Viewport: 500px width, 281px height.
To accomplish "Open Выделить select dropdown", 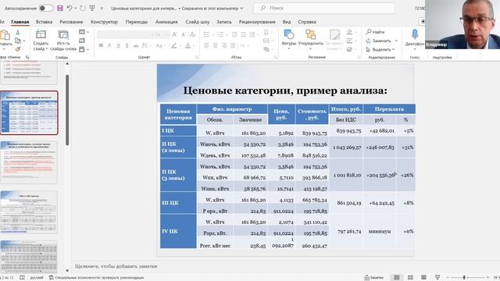I will pos(380,49).
